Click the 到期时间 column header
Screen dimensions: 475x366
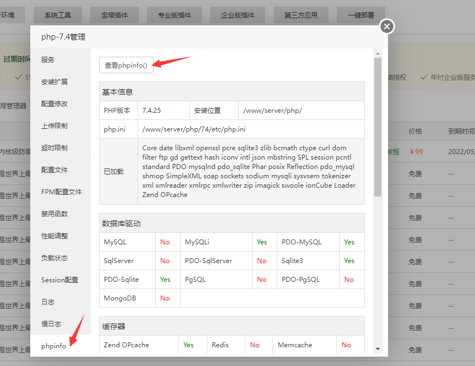(x=461, y=131)
